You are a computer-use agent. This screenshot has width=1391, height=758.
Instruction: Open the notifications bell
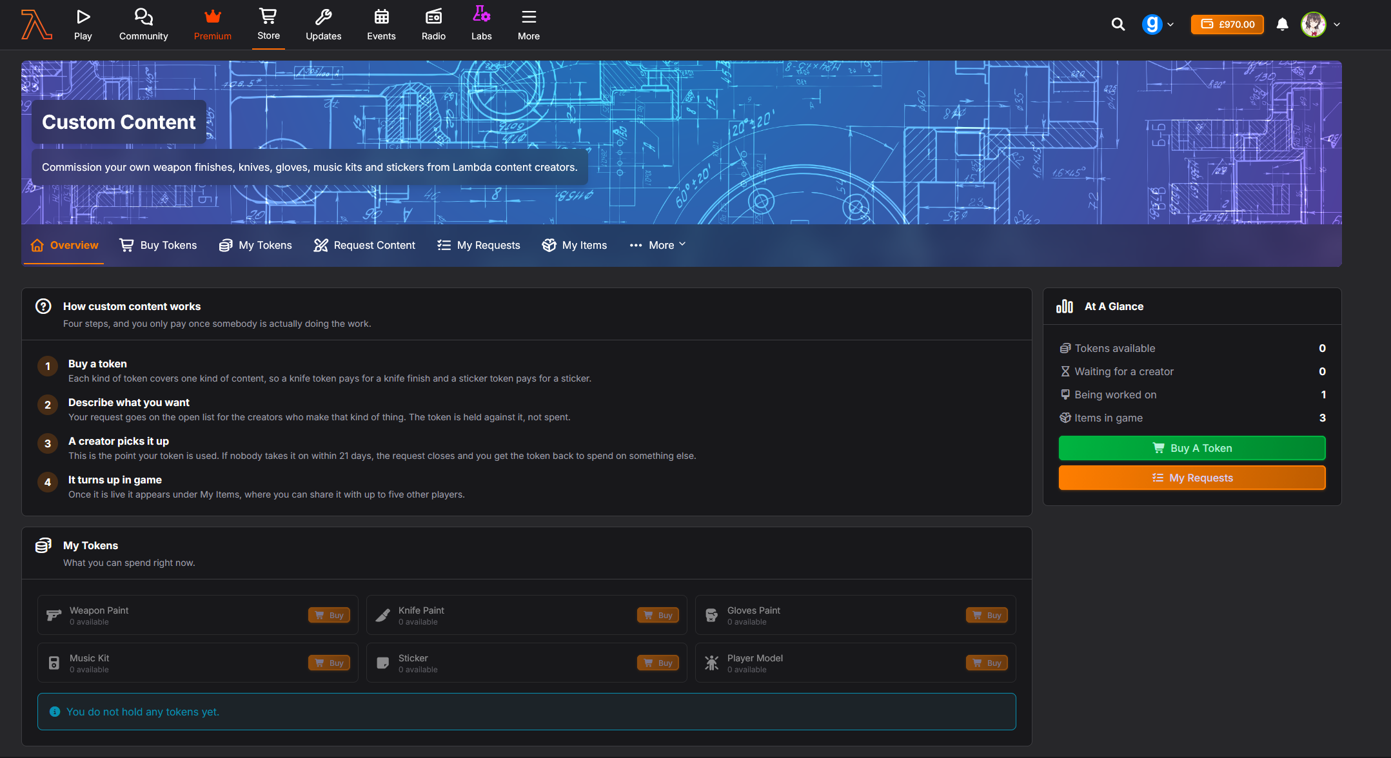pyautogui.click(x=1283, y=24)
